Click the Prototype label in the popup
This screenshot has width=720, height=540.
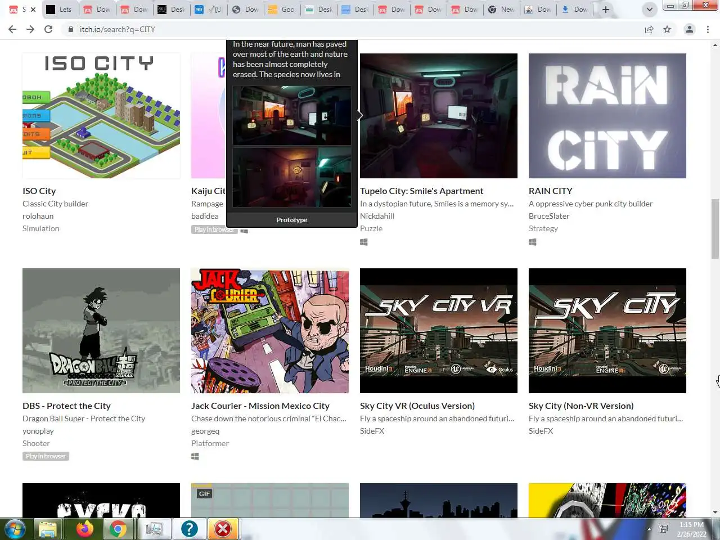pos(292,220)
